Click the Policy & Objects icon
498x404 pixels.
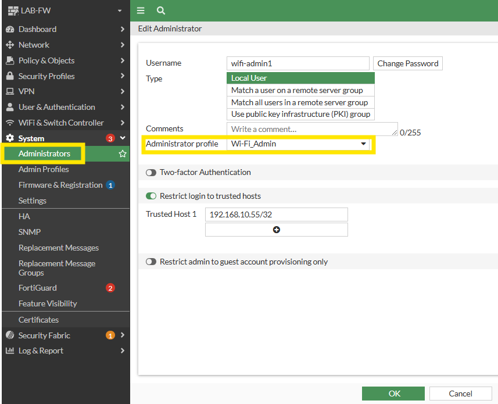pos(10,60)
